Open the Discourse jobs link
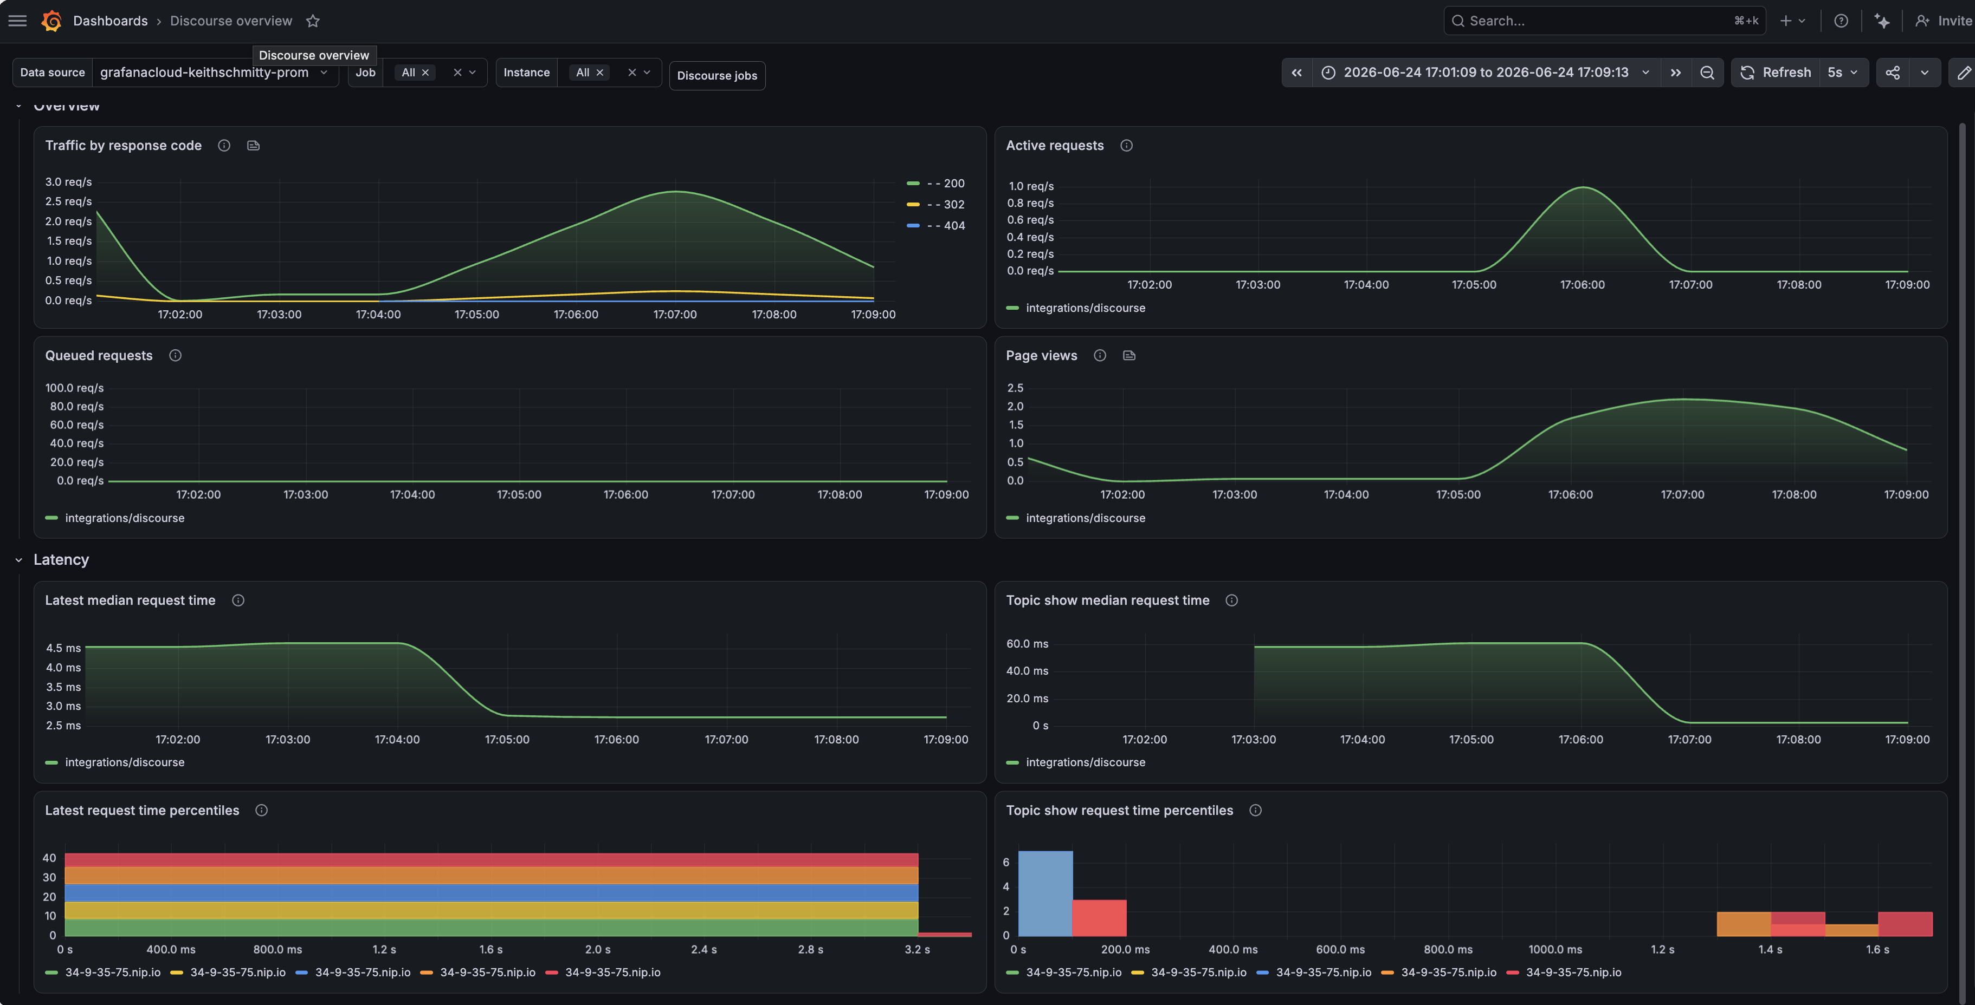Viewport: 1975px width, 1005px height. pyautogui.click(x=717, y=75)
